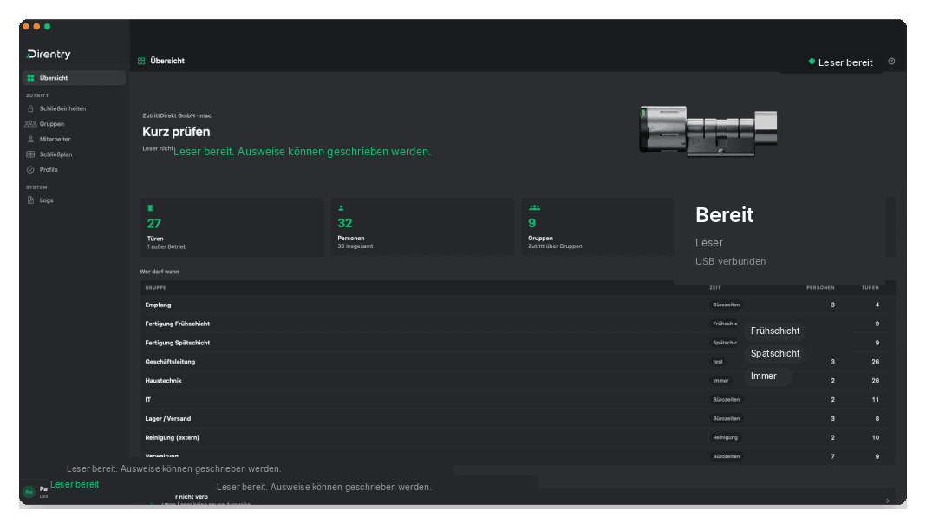Click the Wer darf wann heading
This screenshot has width=926, height=524.
[160, 272]
